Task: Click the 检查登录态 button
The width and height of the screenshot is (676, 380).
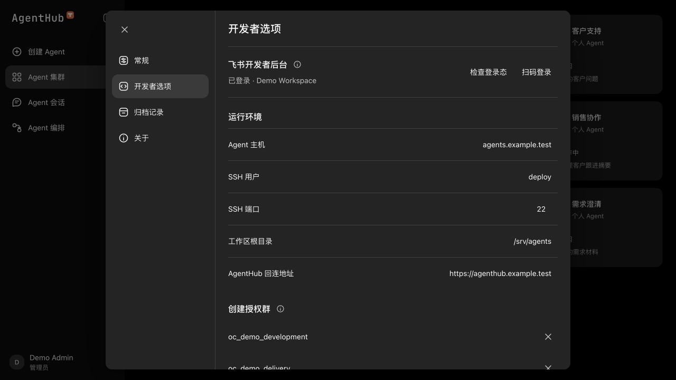Action: 489,72
